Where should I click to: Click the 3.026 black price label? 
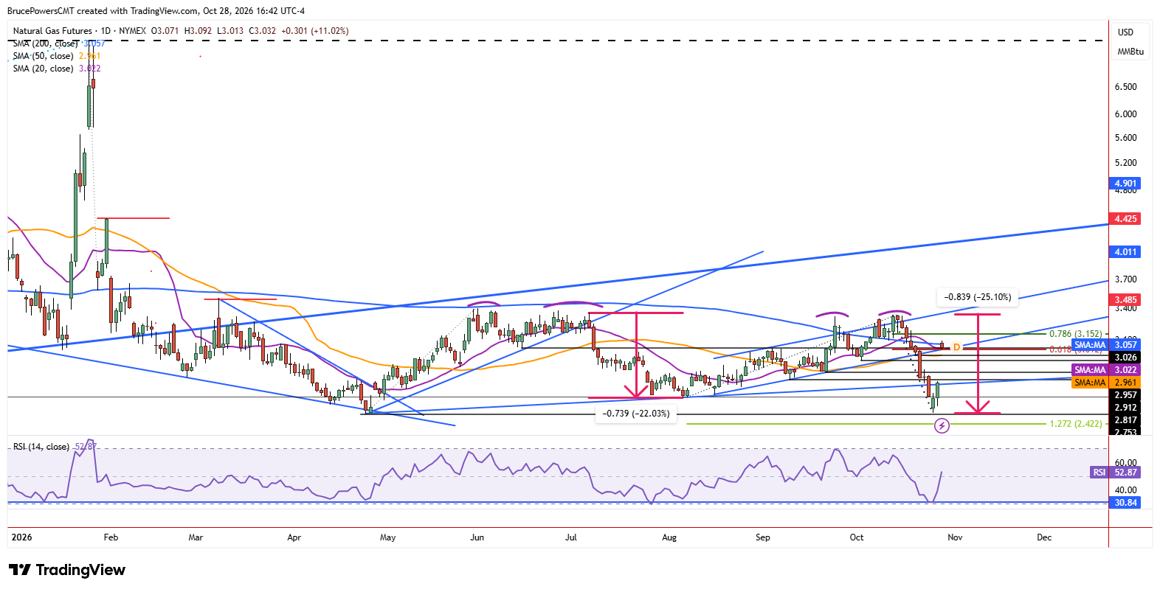click(1125, 358)
